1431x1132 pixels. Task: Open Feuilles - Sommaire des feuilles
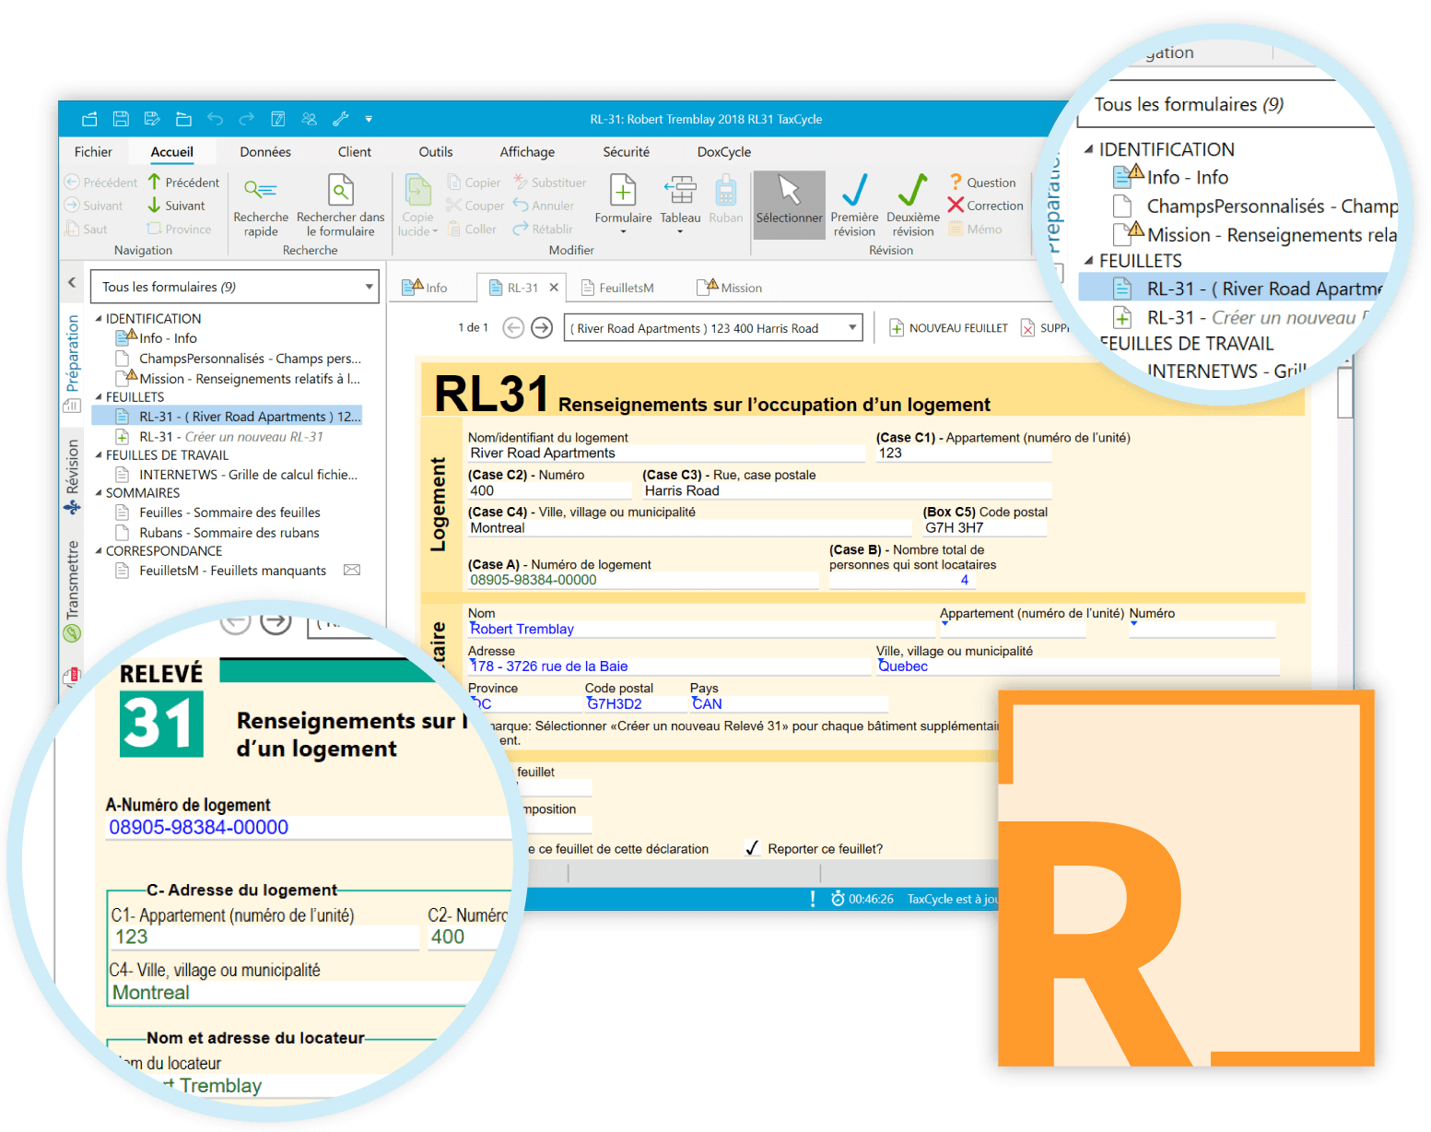tap(218, 513)
